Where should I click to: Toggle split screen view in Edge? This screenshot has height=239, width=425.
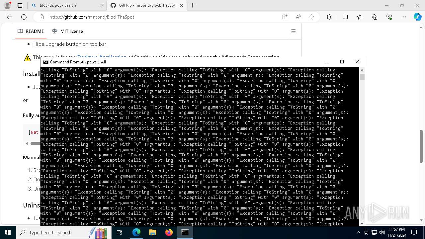click(345, 17)
